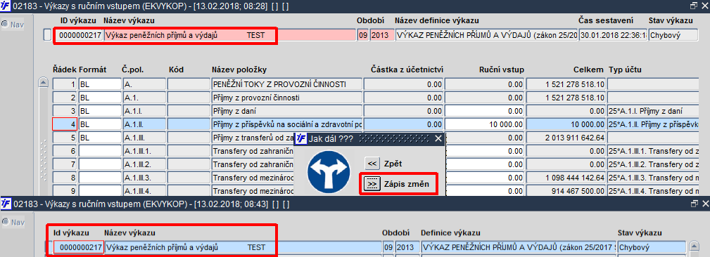Click Celkem value 10 000.00 in row 4
710x257 pixels.
pos(566,124)
